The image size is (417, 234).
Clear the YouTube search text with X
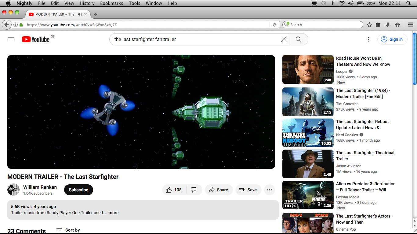pos(284,39)
